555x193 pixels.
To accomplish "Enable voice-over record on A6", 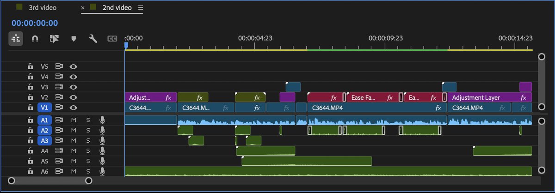I will point(102,171).
